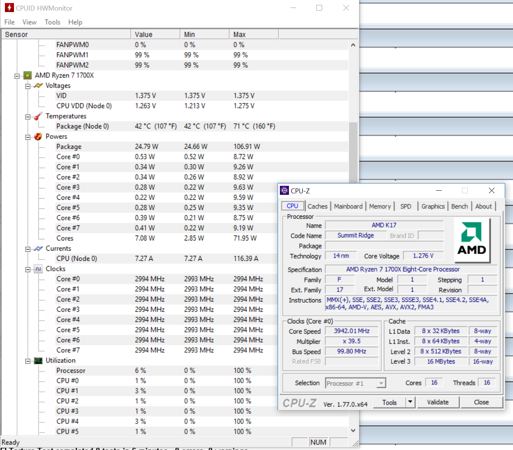This screenshot has width=513, height=450.
Task: Click the Currents category icon
Action: coord(38,248)
